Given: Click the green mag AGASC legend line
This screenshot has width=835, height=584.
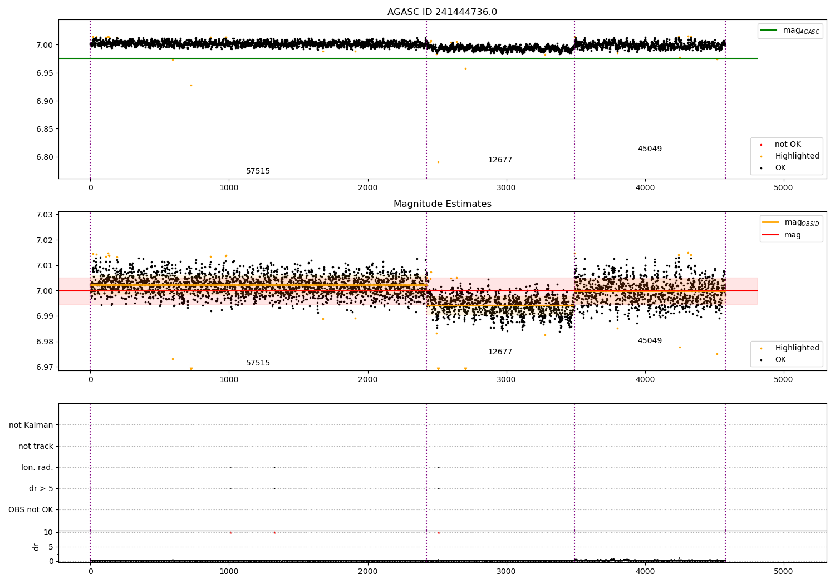Looking at the screenshot, I should (x=769, y=31).
